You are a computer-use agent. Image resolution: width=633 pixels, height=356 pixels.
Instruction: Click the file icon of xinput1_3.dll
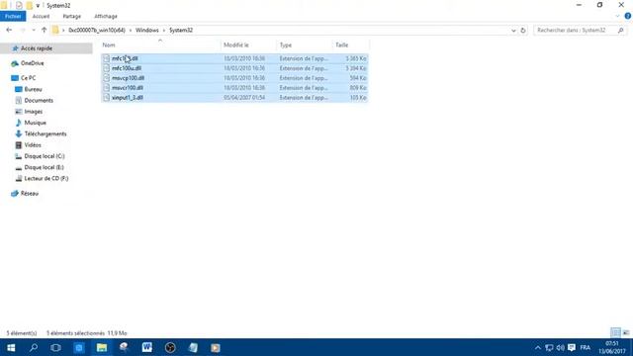coord(107,97)
